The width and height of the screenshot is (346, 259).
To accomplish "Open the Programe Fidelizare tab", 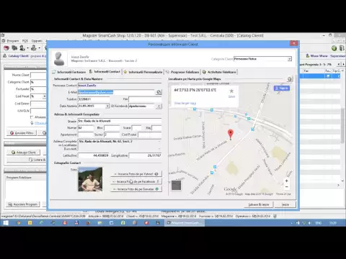I will tap(182, 72).
